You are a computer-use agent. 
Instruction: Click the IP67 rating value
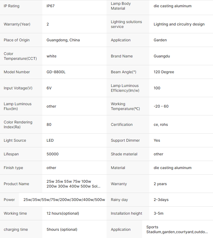tap(50, 6)
